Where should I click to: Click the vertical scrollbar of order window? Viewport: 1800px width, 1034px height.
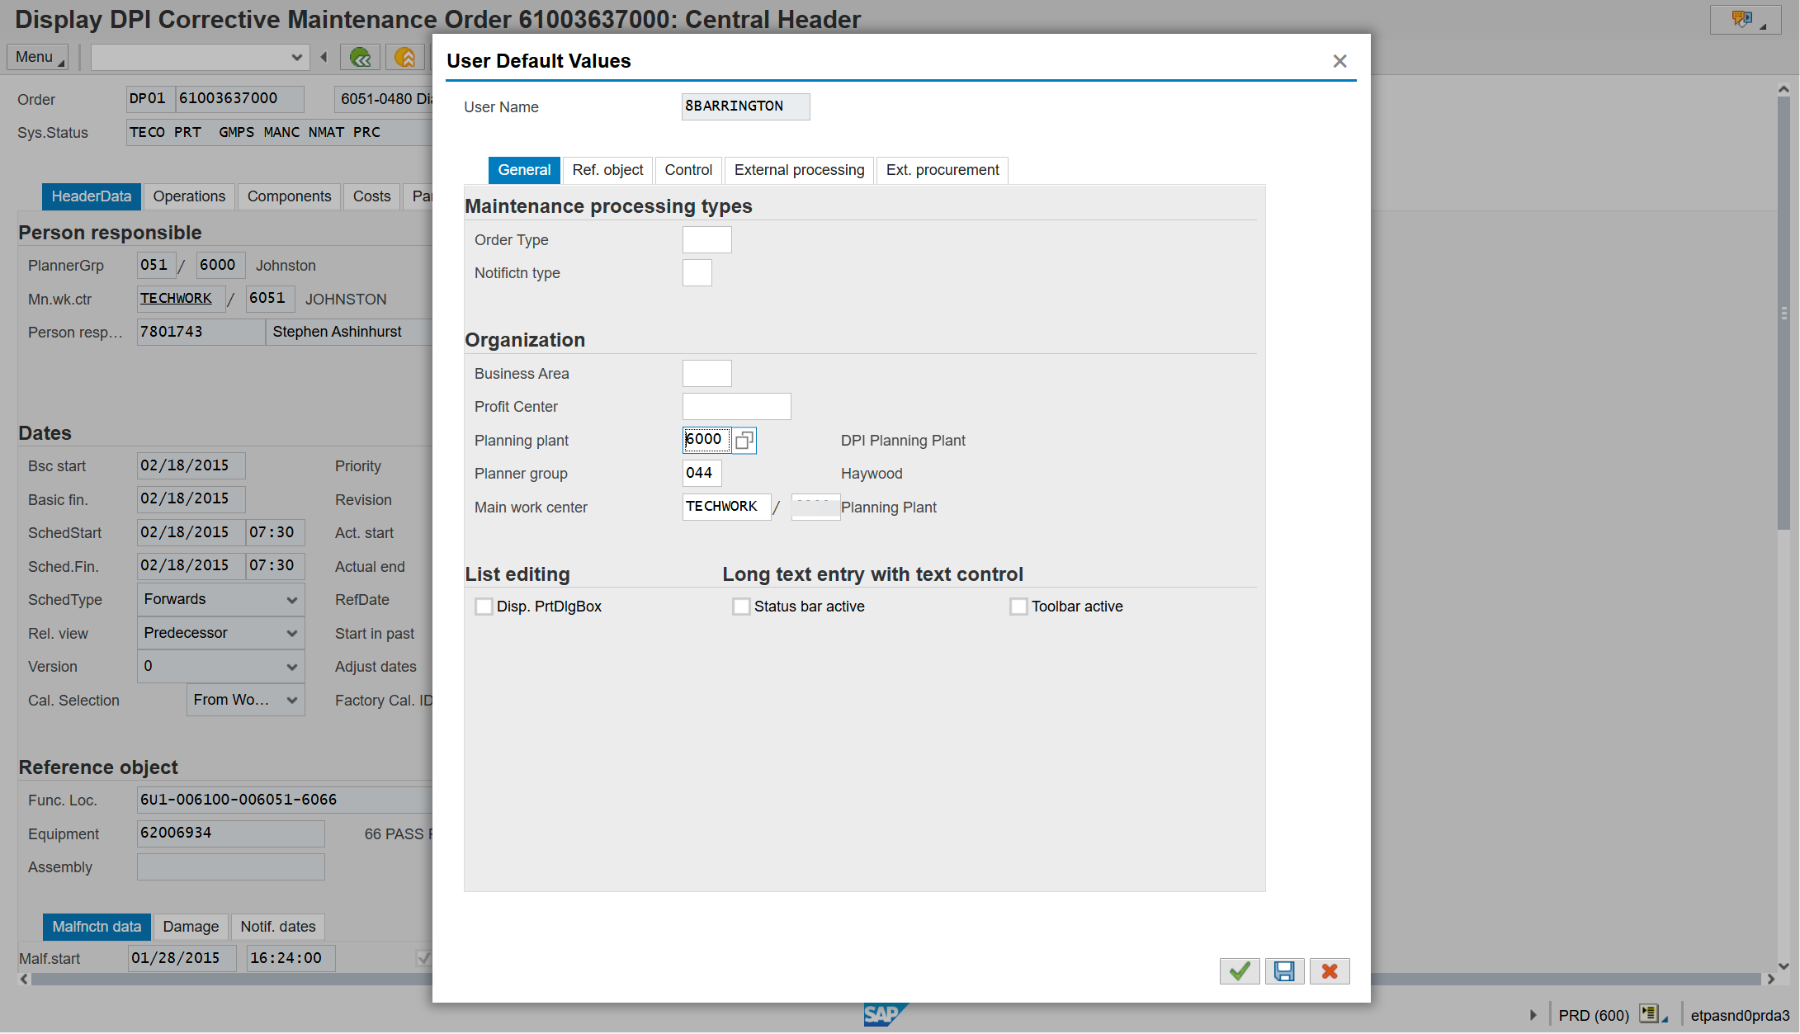point(1783,314)
